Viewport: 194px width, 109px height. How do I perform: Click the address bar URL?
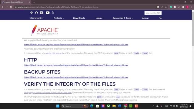pyautogui.click(x=58, y=7)
